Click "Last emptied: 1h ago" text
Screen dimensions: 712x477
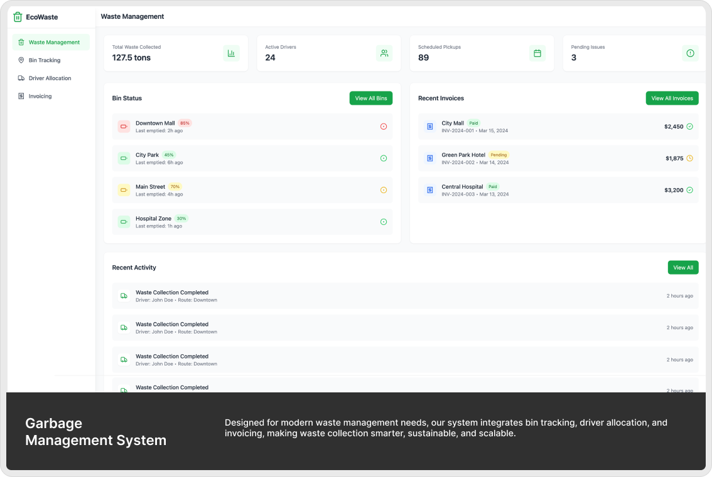159,226
